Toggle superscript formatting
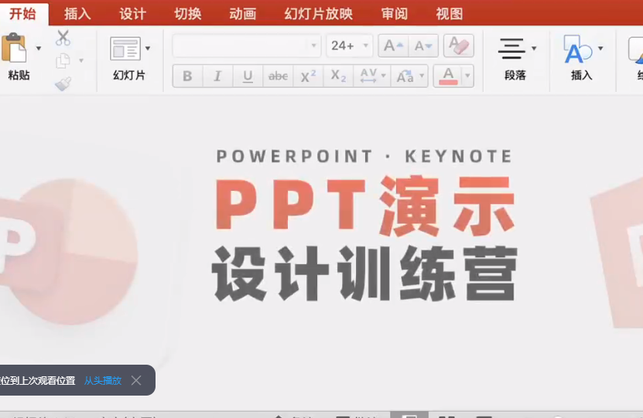This screenshot has height=418, width=643. coord(309,76)
